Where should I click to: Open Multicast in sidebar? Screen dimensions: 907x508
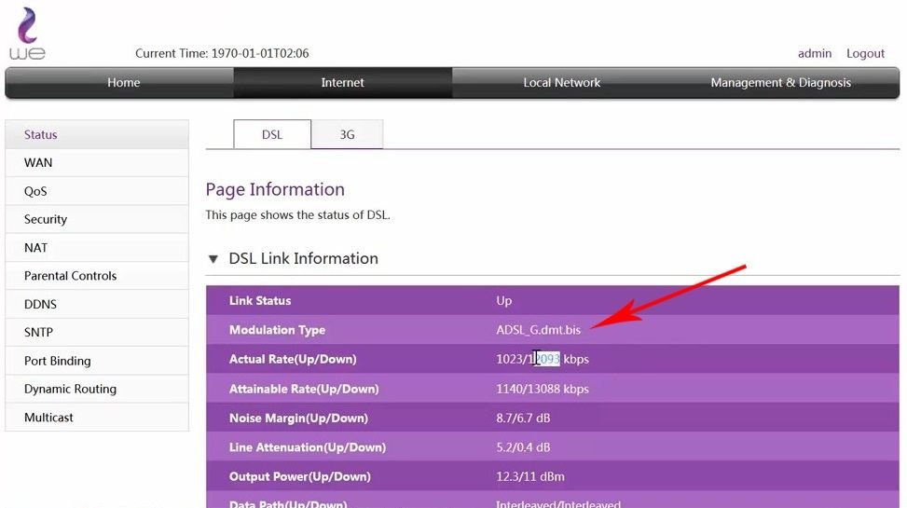[x=97, y=418]
